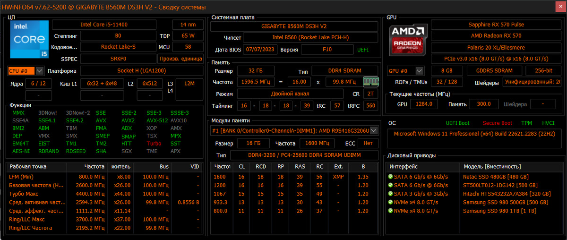The width and height of the screenshot is (567, 240).
Task: Click the 'Модель [Вместимость]' column header
Action: pyautogui.click(x=491, y=166)
